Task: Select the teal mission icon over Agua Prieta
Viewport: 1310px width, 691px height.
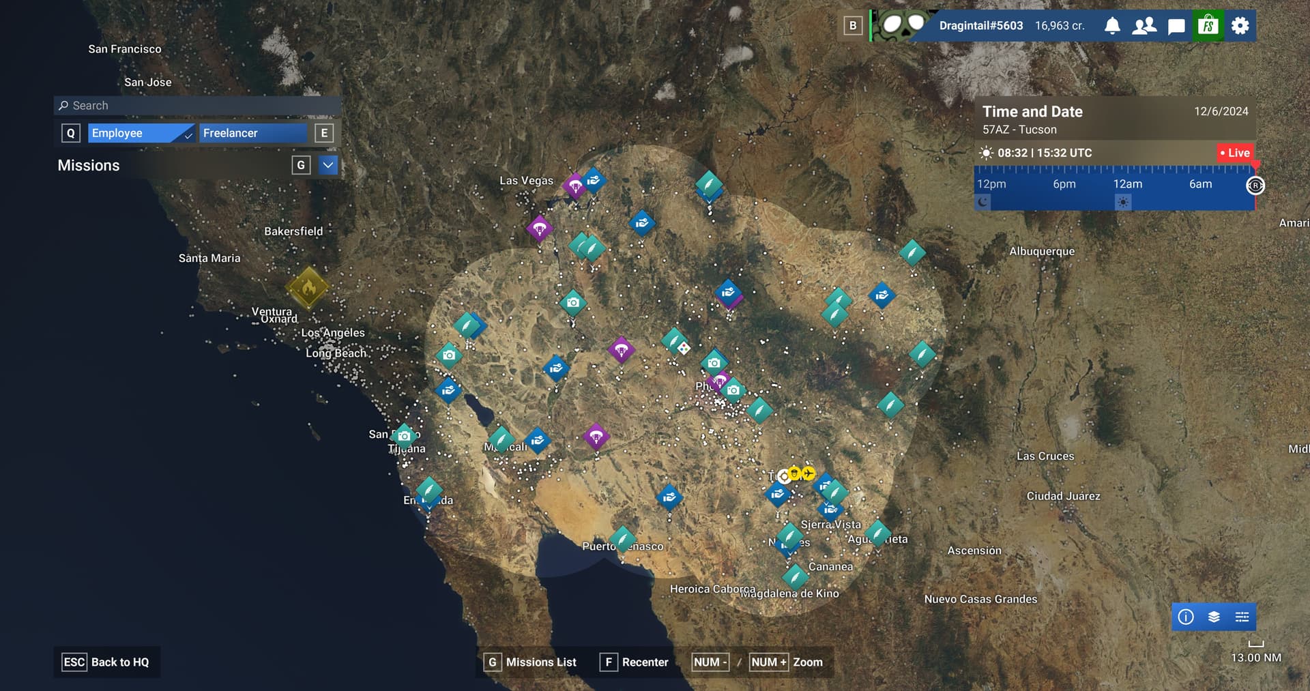Action: [x=877, y=533]
